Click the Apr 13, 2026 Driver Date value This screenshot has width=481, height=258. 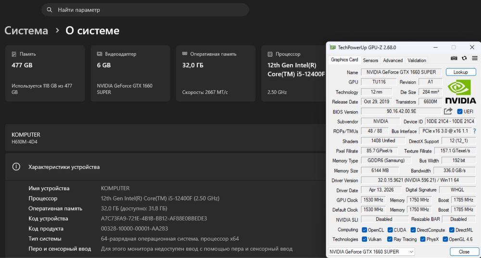pyautogui.click(x=381, y=190)
